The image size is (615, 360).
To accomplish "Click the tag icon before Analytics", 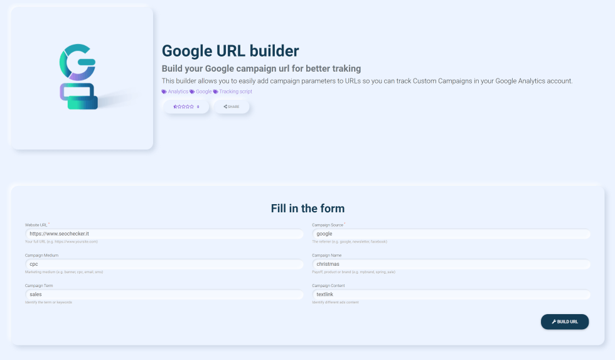I will [x=164, y=92].
